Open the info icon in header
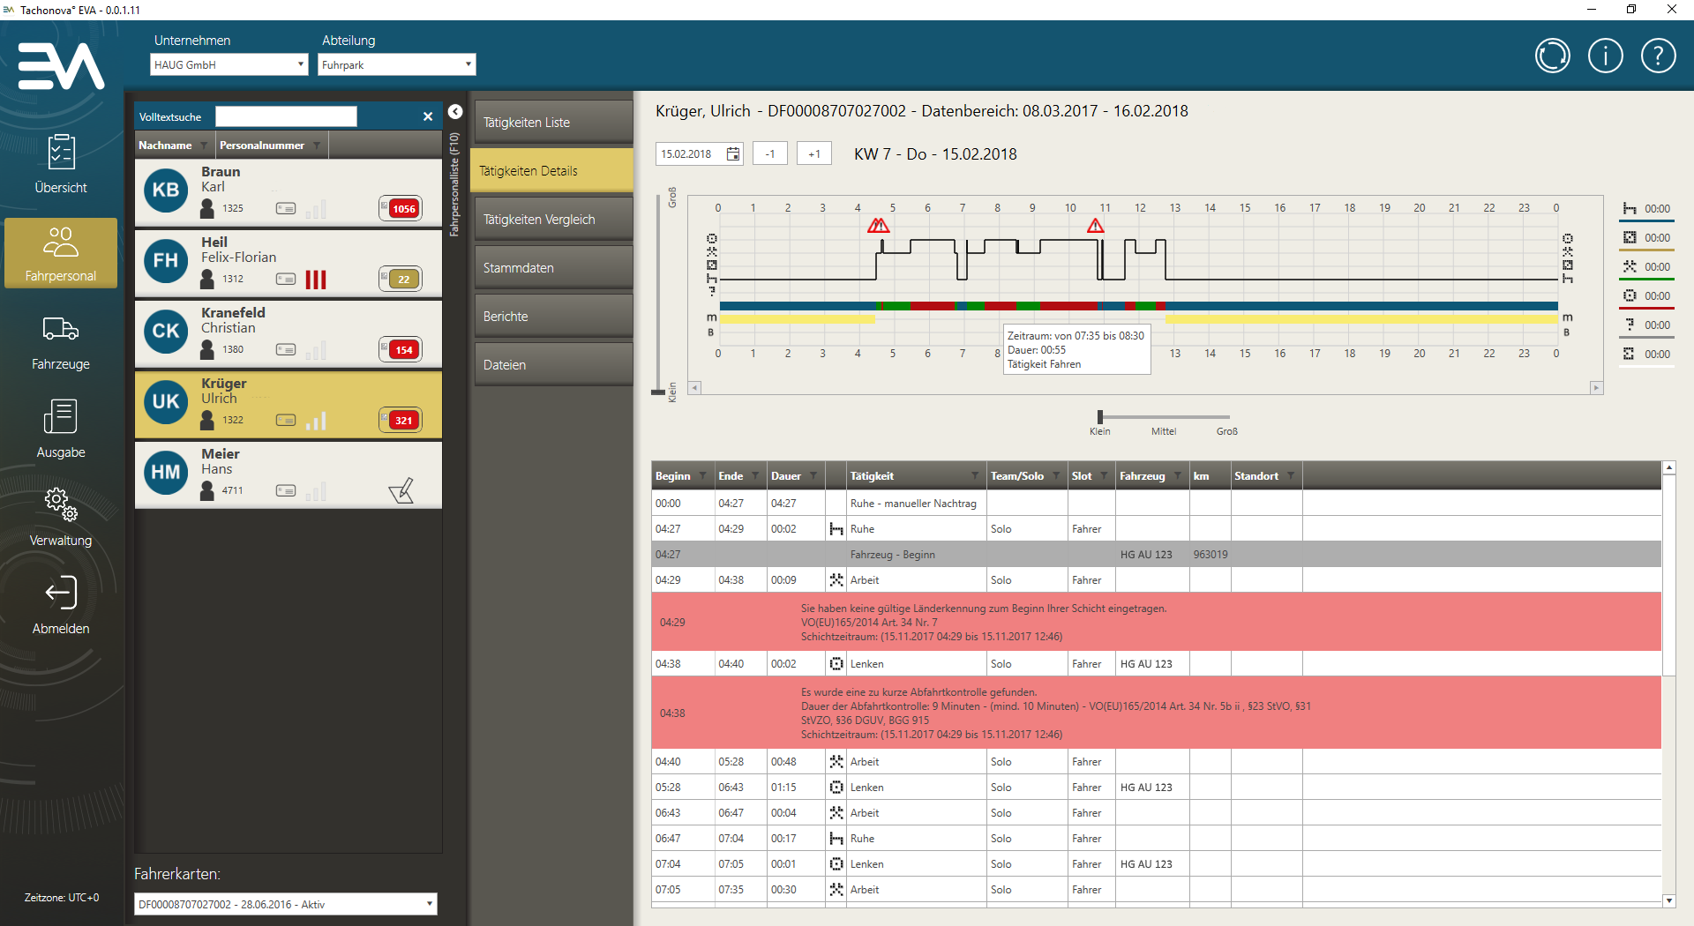1694x926 pixels. click(x=1605, y=56)
